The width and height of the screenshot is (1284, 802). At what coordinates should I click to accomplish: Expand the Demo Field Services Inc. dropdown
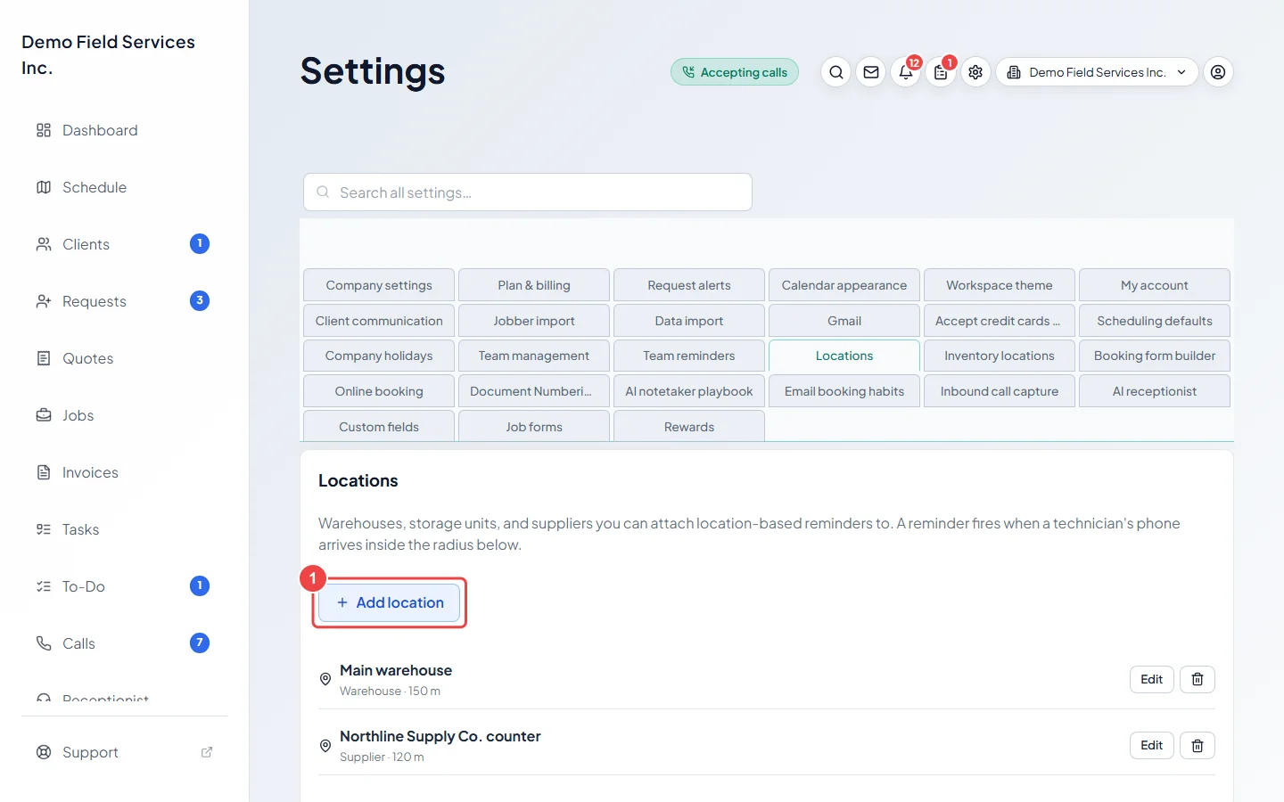[x=1097, y=72]
